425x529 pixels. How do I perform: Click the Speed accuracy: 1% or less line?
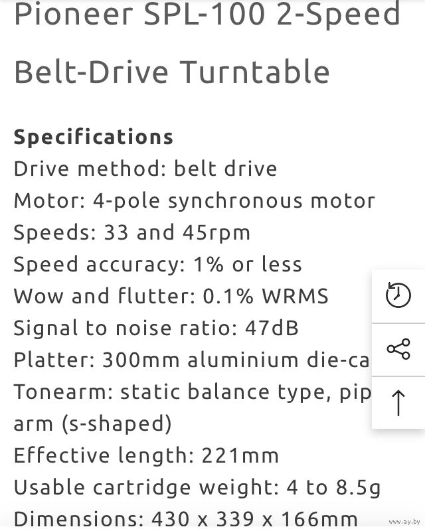point(157,264)
